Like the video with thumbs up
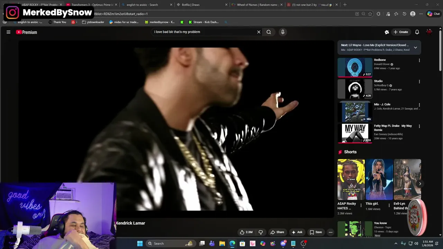Viewport: 443px width, 249px height. pos(246,232)
